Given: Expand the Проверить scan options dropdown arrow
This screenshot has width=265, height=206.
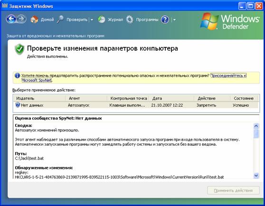Looking at the screenshot, I should [92, 20].
